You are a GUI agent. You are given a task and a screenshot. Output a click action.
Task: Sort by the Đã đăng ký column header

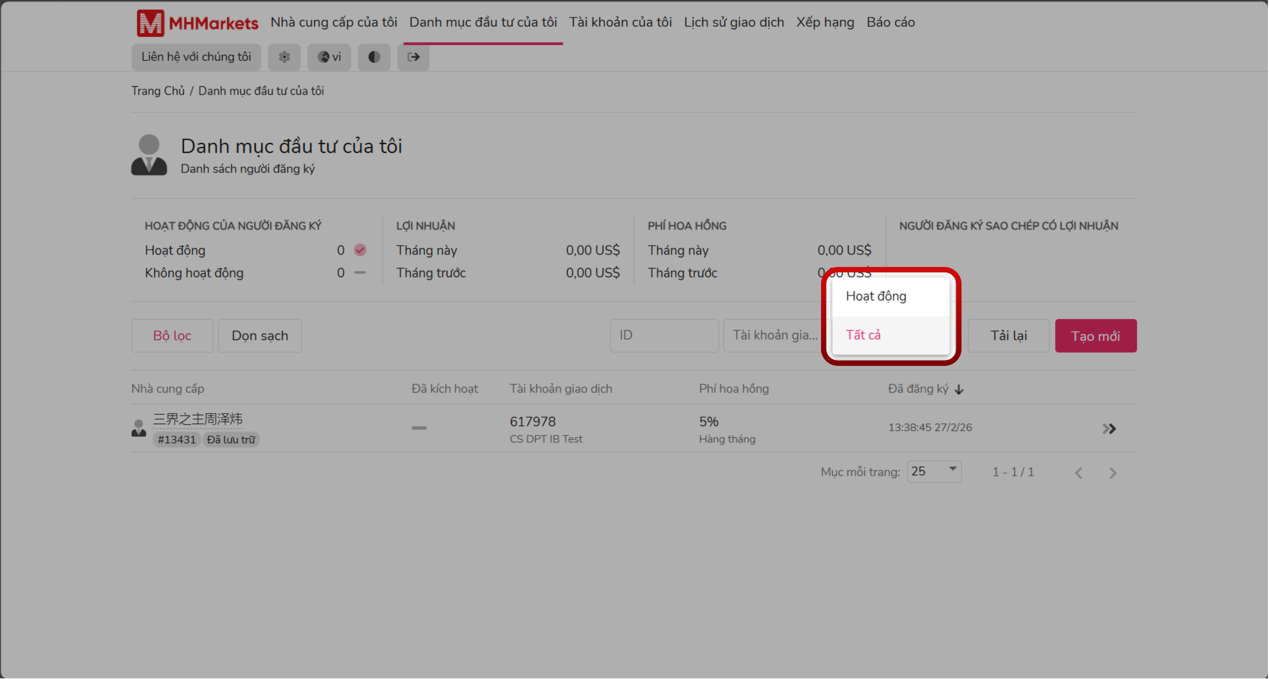(x=918, y=389)
